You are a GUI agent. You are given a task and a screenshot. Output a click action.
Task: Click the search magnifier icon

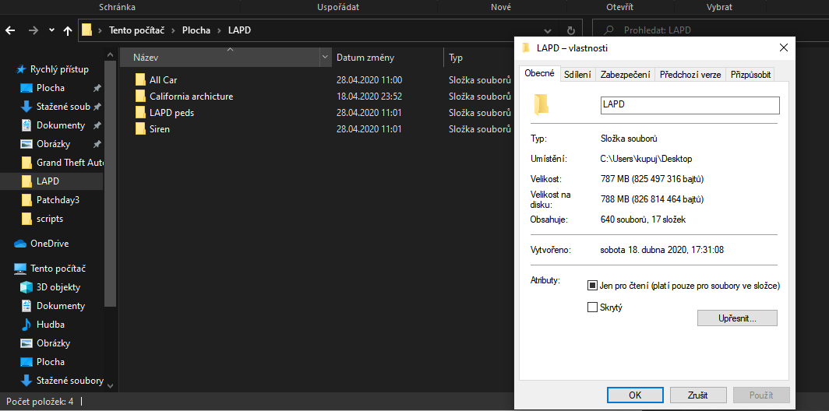click(609, 30)
